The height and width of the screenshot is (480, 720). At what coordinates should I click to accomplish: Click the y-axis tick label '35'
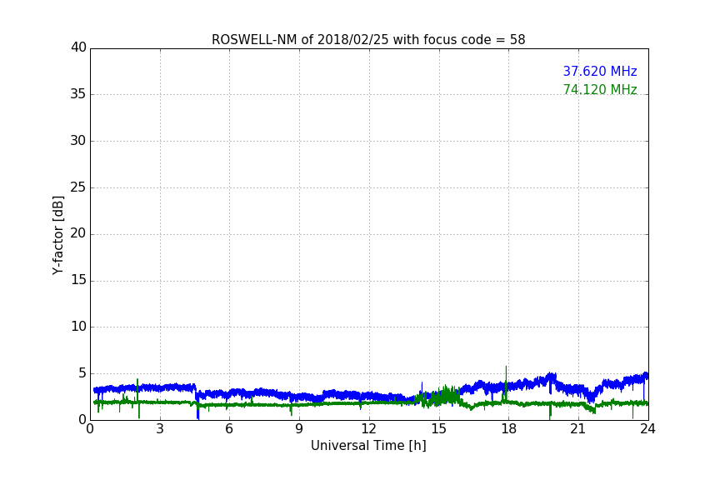point(78,94)
